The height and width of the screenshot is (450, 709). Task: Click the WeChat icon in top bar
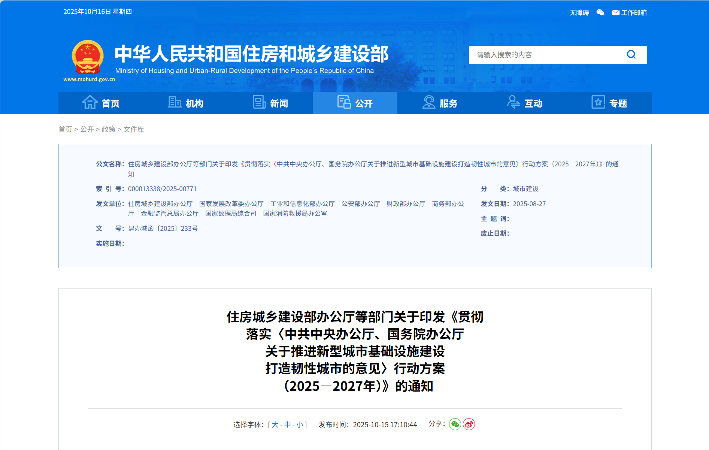600,12
